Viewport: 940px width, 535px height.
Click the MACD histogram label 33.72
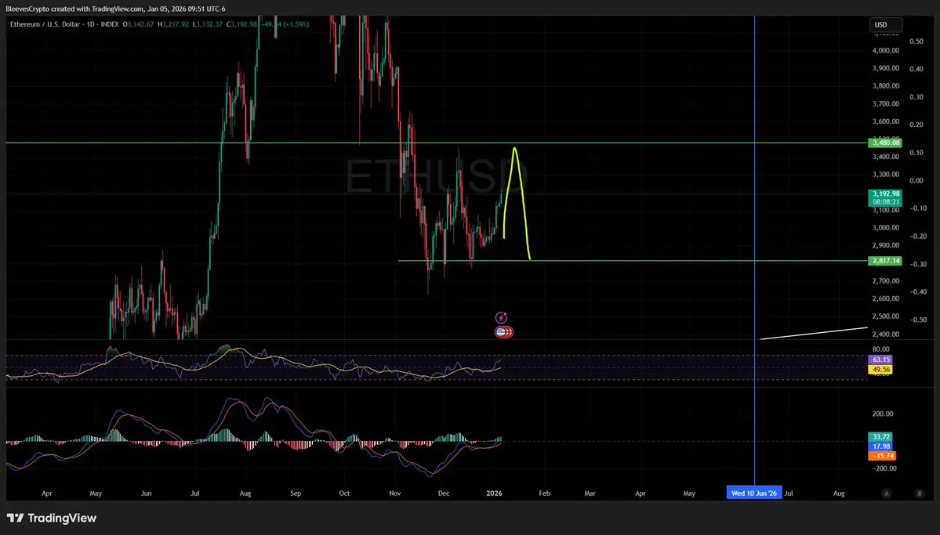pyautogui.click(x=880, y=437)
